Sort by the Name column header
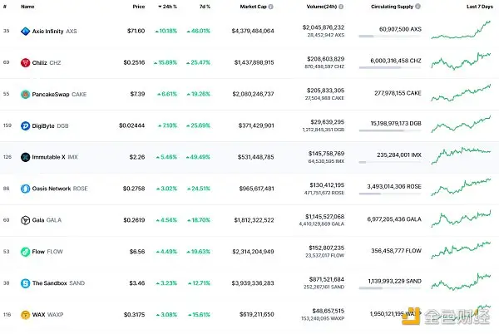Image resolution: width=499 pixels, height=334 pixels. pyautogui.click(x=27, y=7)
